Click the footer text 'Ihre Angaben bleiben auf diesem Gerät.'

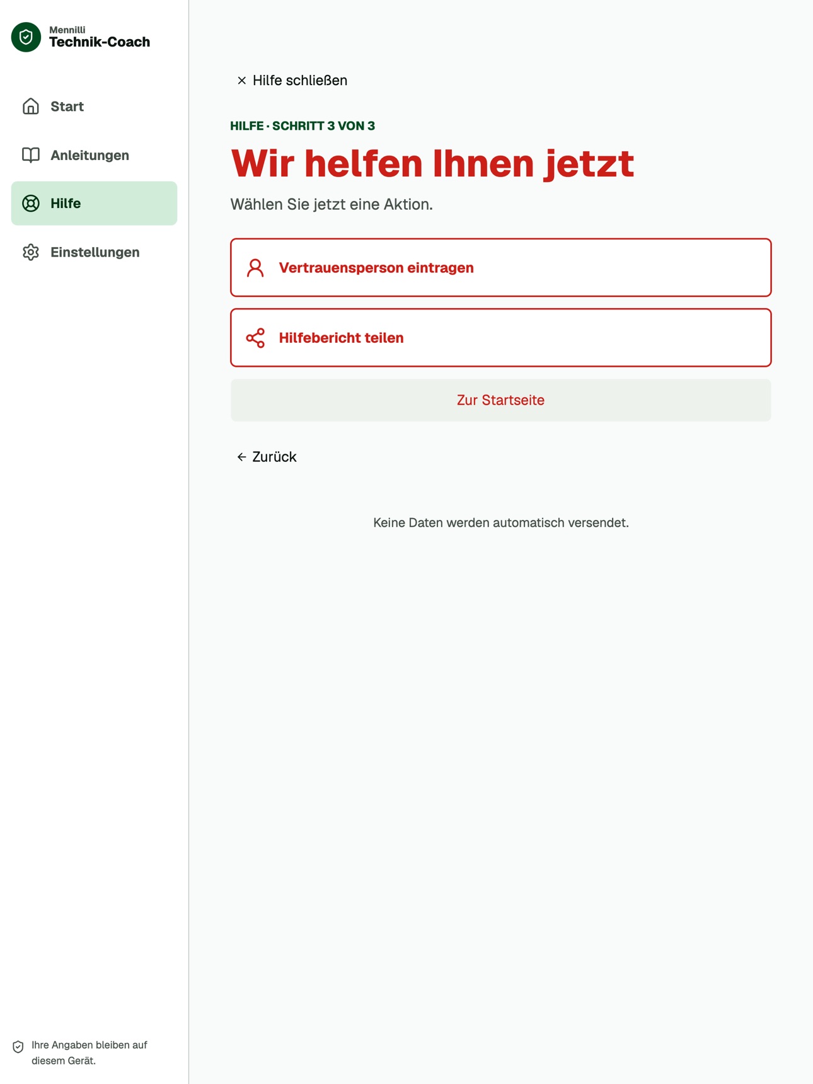89,1053
